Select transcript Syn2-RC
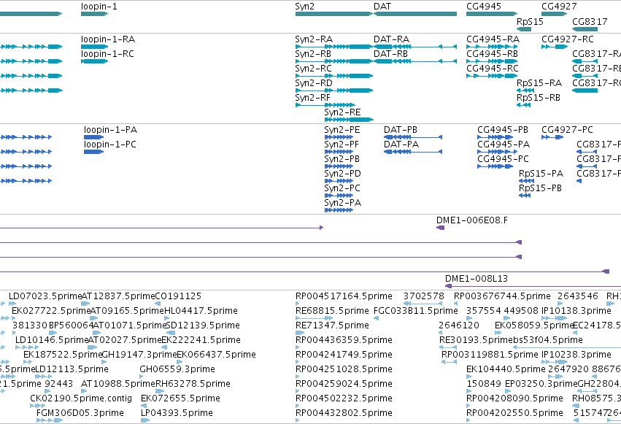Screen dimensions: 621x424 [x=334, y=76]
